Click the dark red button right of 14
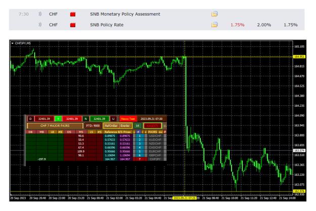Viewport: 316px width, 211px height. [153, 126]
